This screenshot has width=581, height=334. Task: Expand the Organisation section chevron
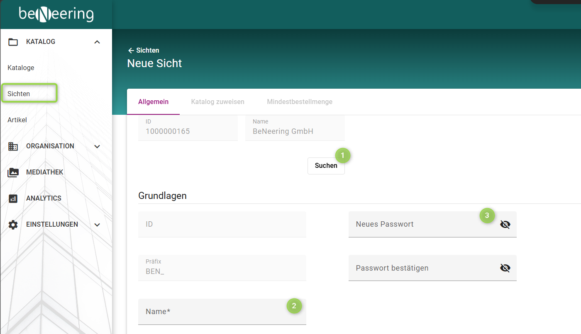(97, 146)
